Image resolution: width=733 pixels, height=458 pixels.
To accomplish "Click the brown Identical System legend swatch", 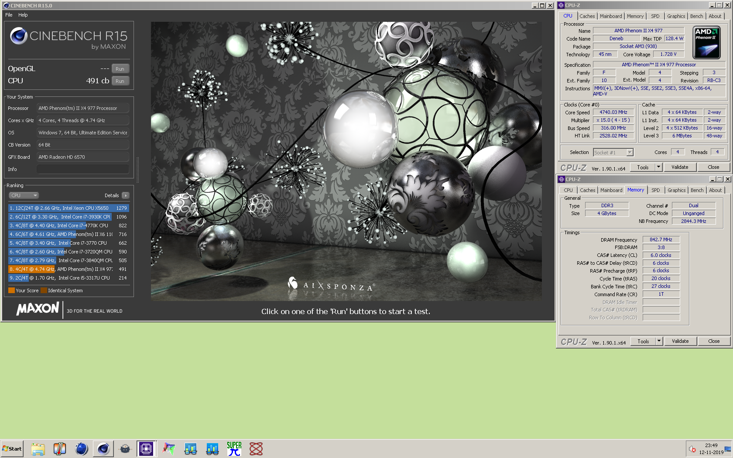I will pyautogui.click(x=44, y=291).
